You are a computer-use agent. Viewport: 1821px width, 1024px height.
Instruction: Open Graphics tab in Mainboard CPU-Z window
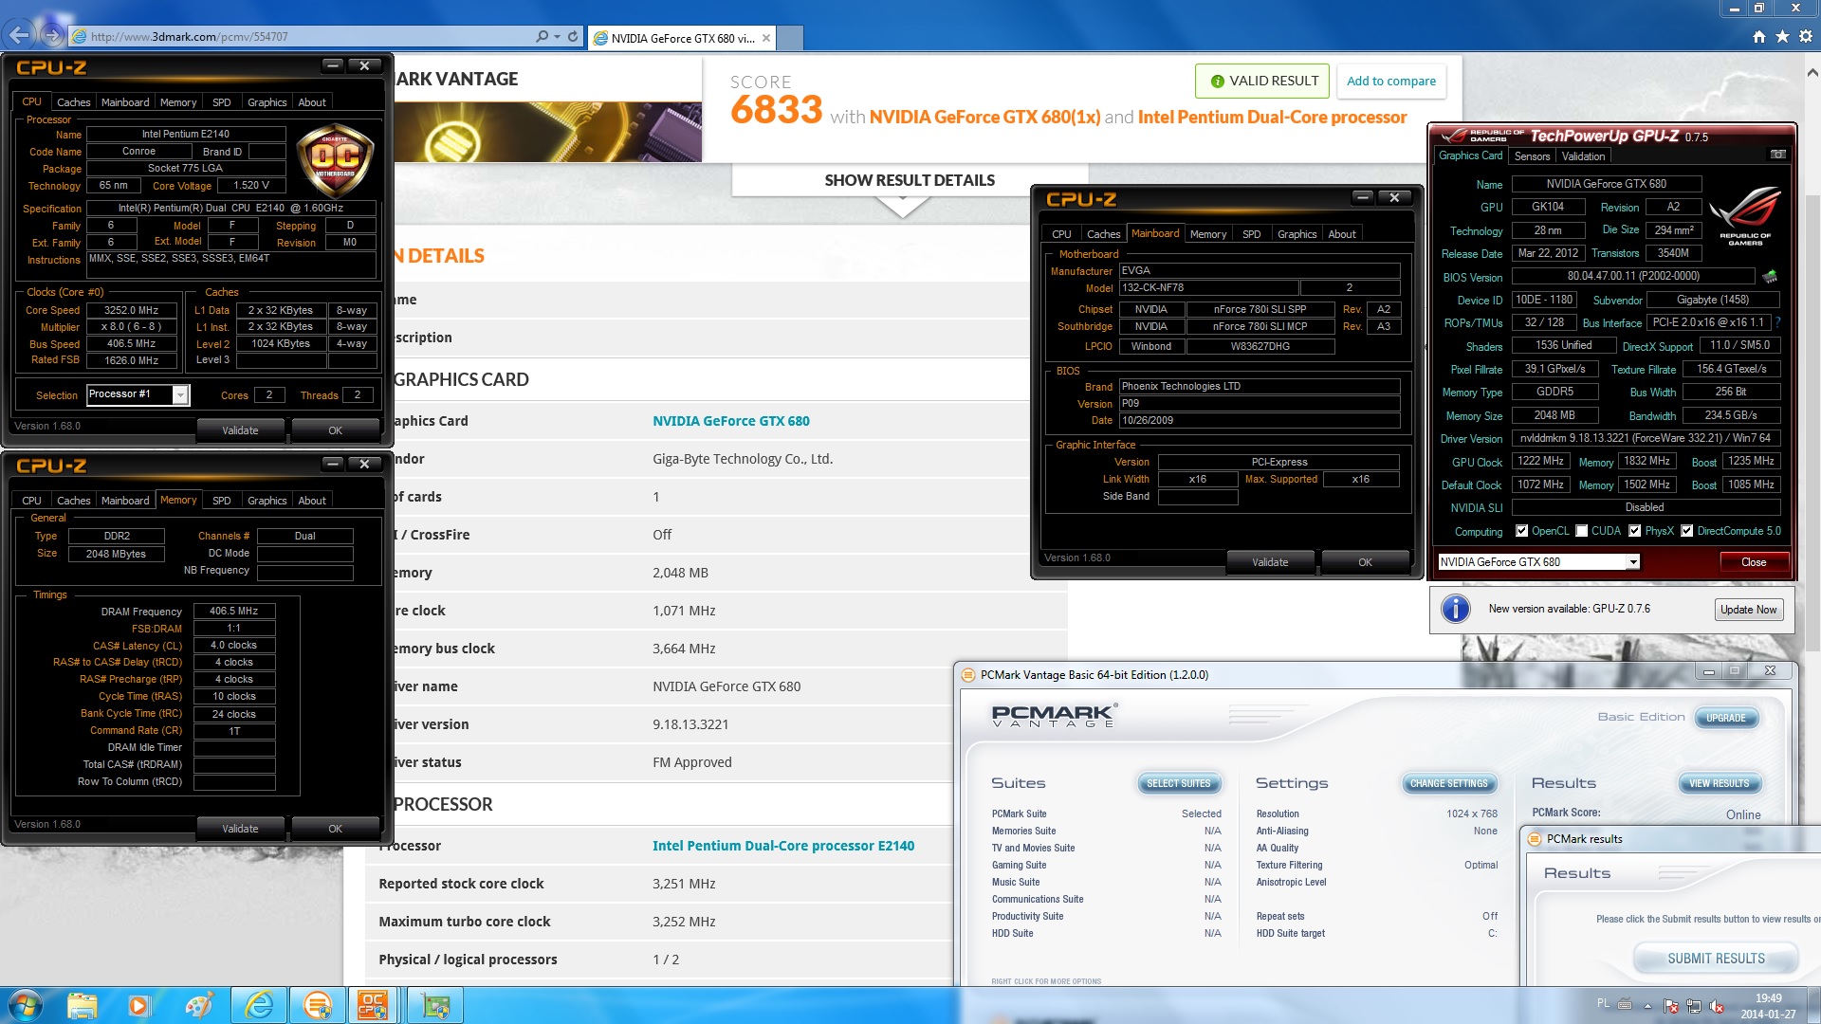1297,234
